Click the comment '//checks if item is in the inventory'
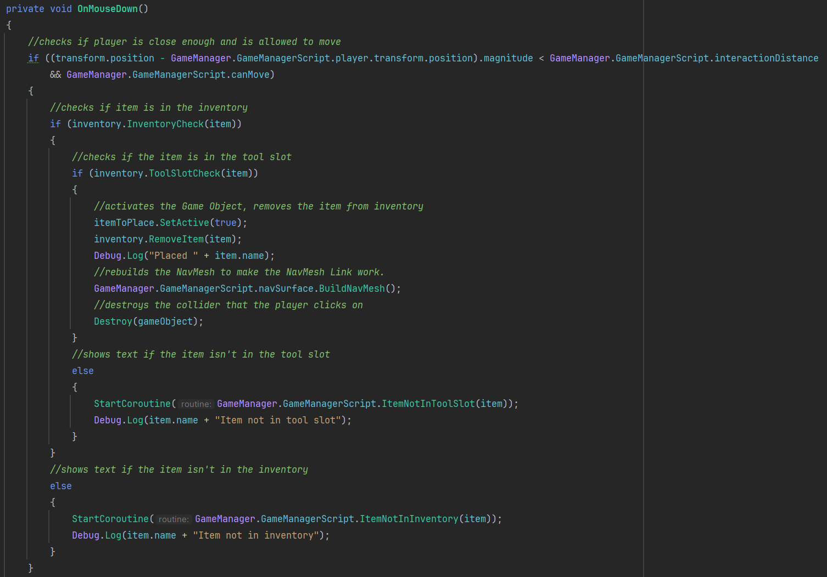 149,108
